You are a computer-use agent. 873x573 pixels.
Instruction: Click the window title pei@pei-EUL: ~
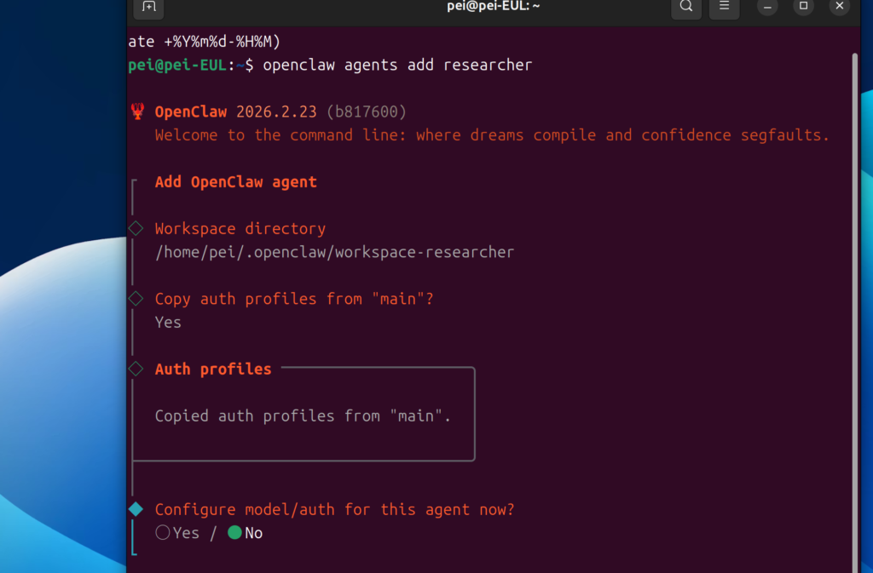pos(494,7)
